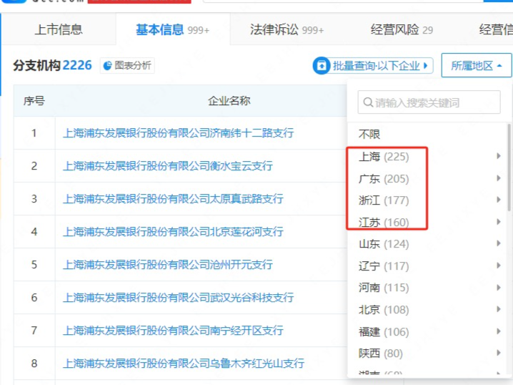Viewport: 513px width, 385px height.
Task: Click the 企业名称 column header
Action: click(229, 101)
